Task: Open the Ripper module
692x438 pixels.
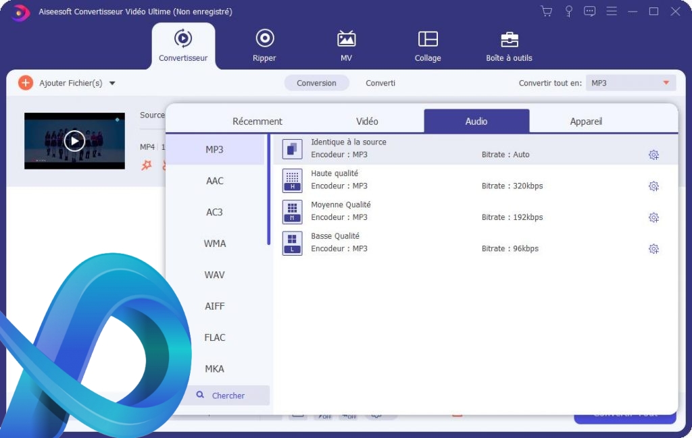Action: tap(264, 46)
